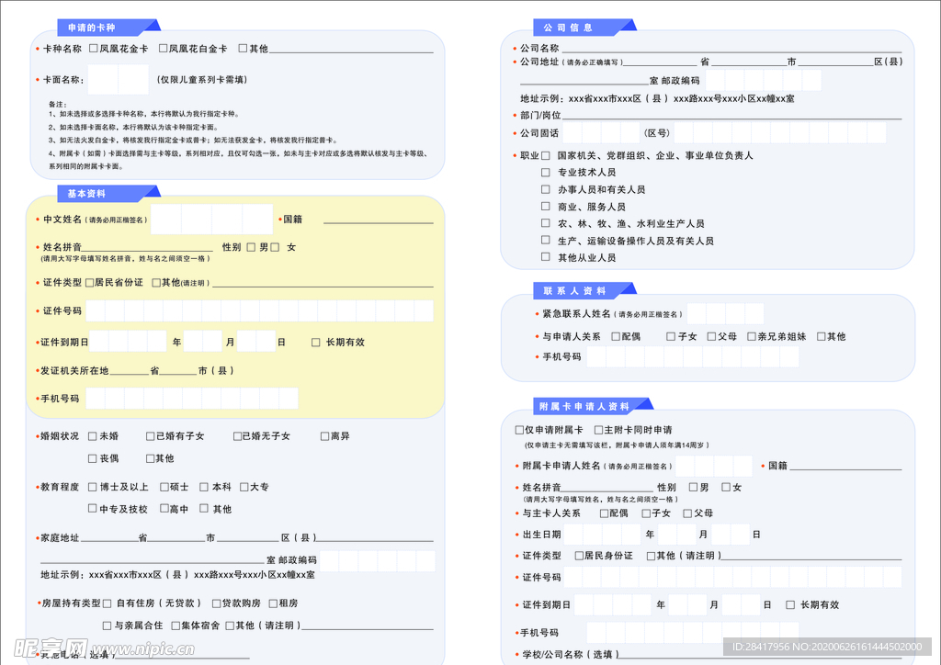
Task: Tick the 贷款购房 housing type checkbox
Action: (x=217, y=603)
